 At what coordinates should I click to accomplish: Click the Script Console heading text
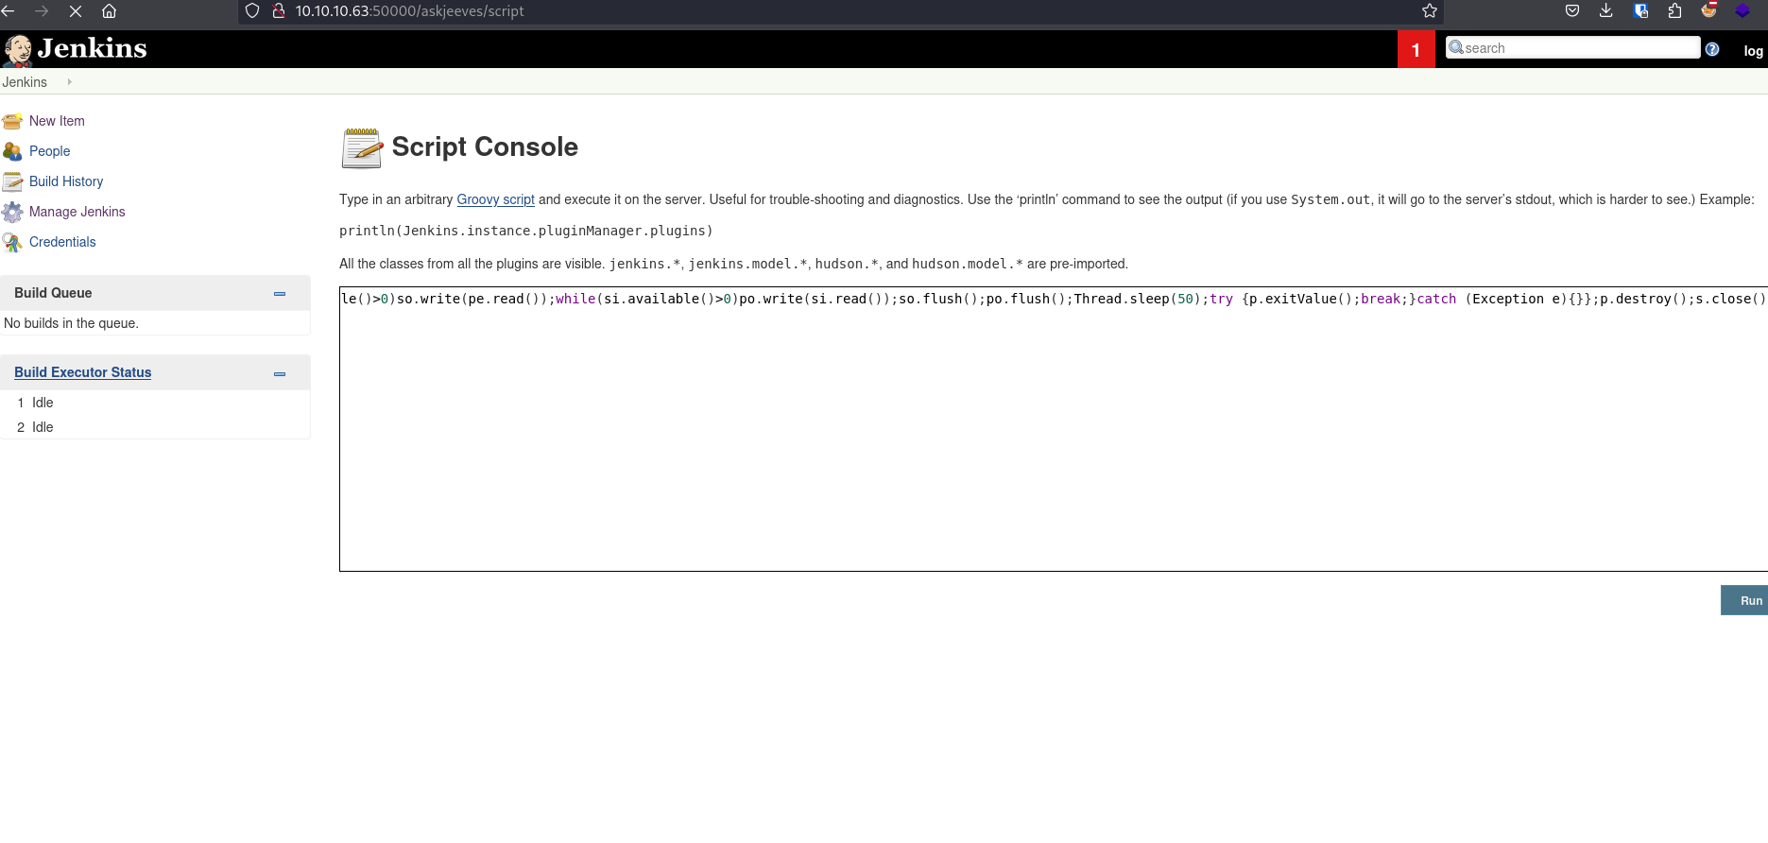coord(485,146)
